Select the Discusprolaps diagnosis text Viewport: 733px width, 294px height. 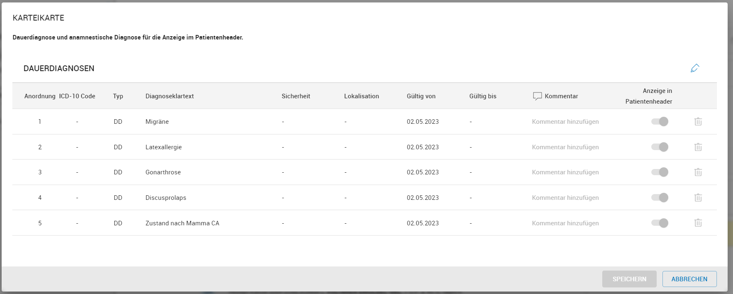pos(166,198)
